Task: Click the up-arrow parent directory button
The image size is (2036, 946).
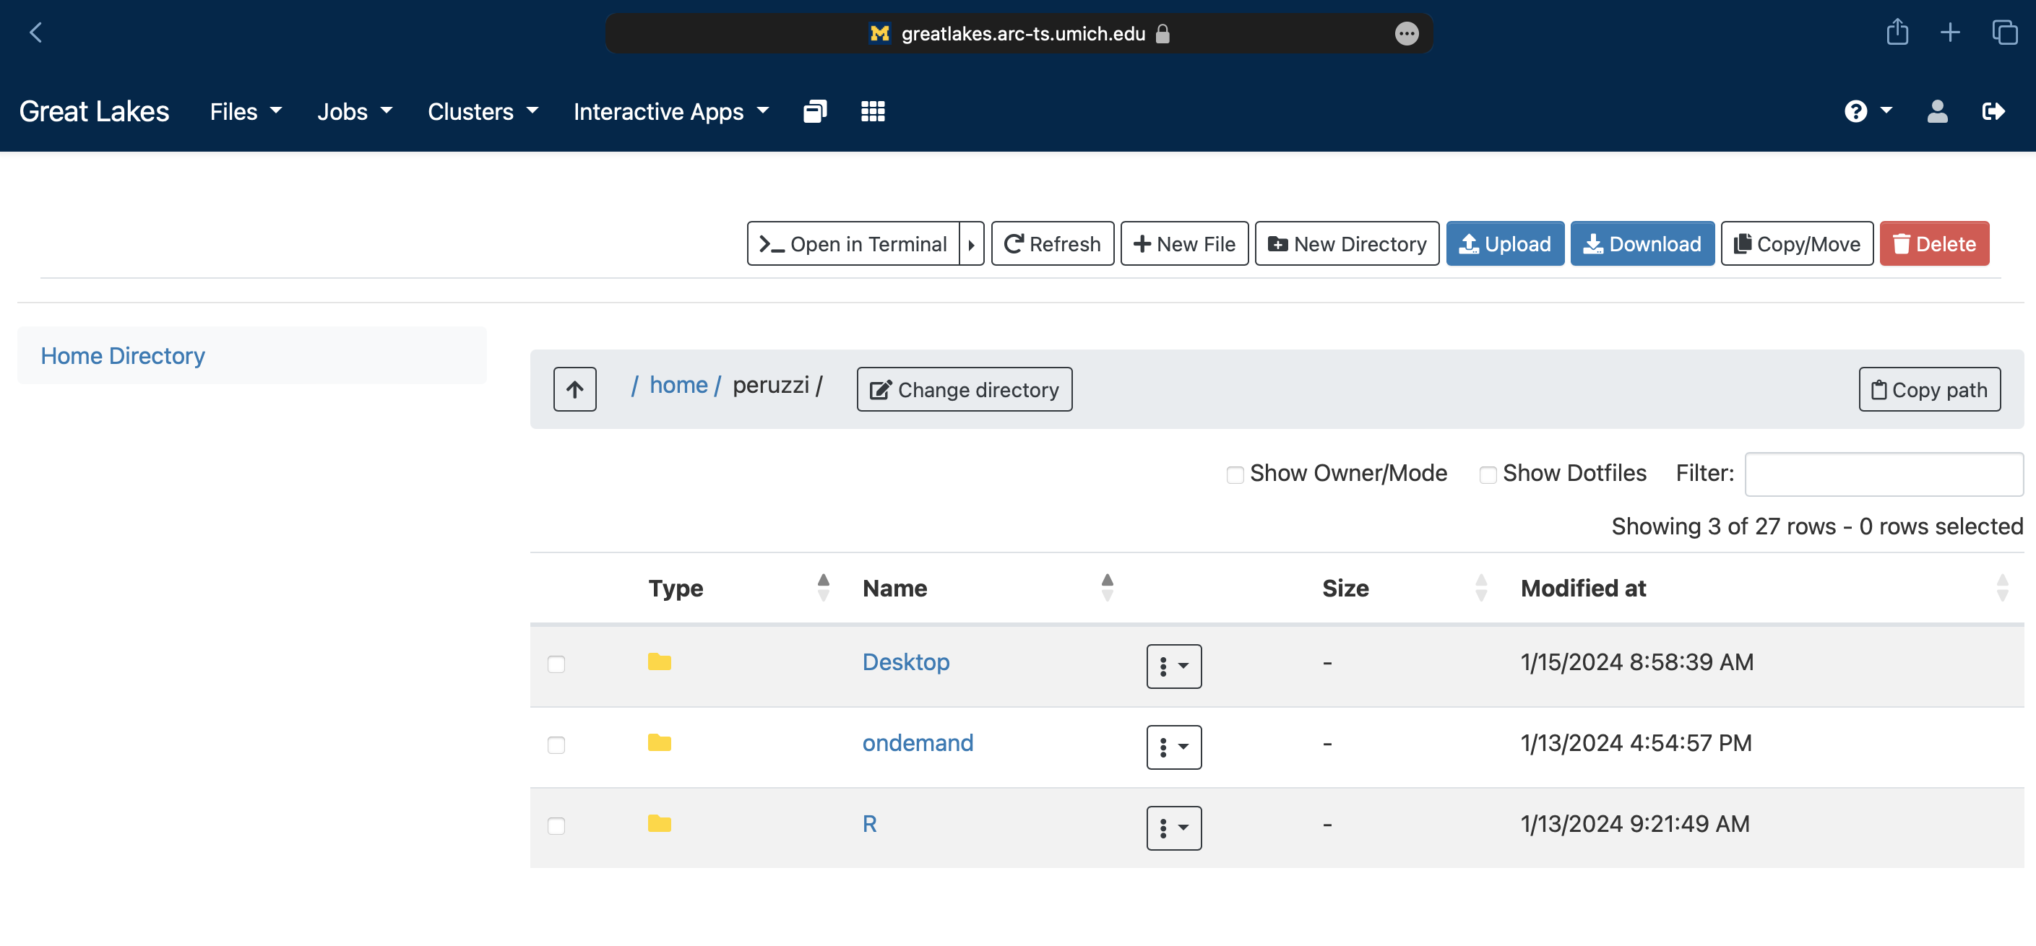Action: (574, 389)
